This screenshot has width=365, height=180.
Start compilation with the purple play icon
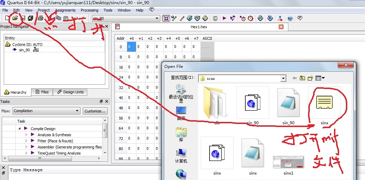(224, 18)
